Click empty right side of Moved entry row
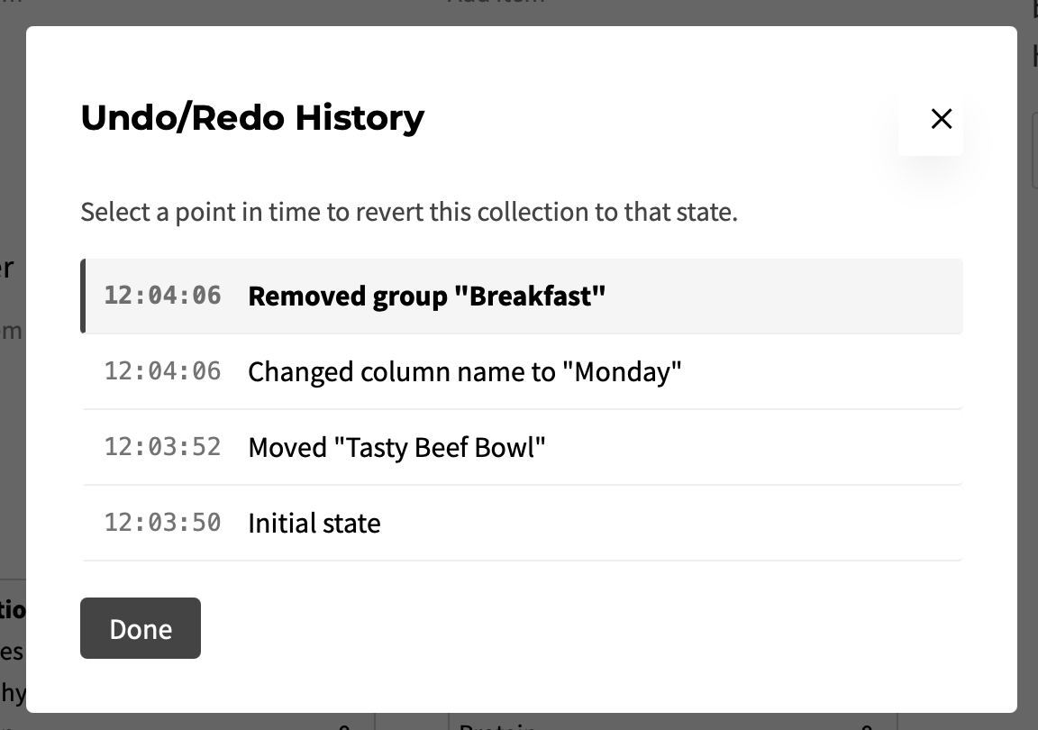 766,447
